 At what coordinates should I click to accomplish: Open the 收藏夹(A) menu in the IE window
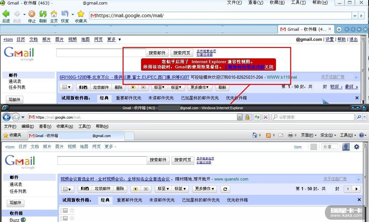[65, 126]
